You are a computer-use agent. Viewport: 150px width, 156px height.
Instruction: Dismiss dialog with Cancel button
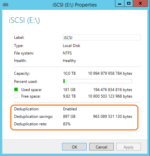[101, 147]
